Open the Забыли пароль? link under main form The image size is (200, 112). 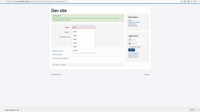coord(58,51)
